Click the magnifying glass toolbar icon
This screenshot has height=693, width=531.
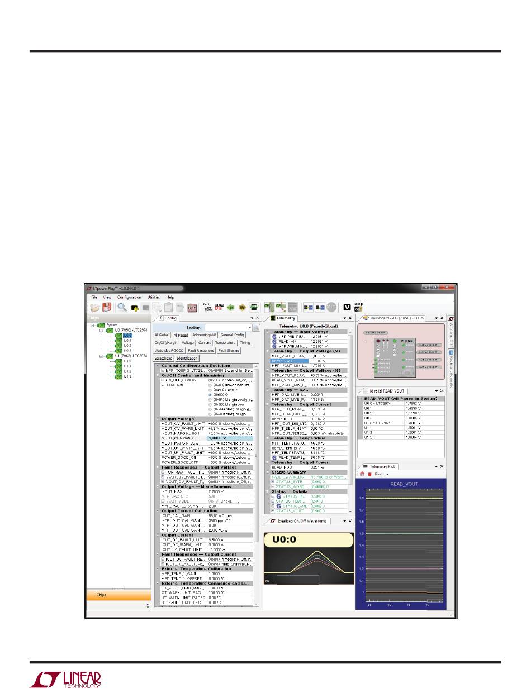[x=122, y=307]
